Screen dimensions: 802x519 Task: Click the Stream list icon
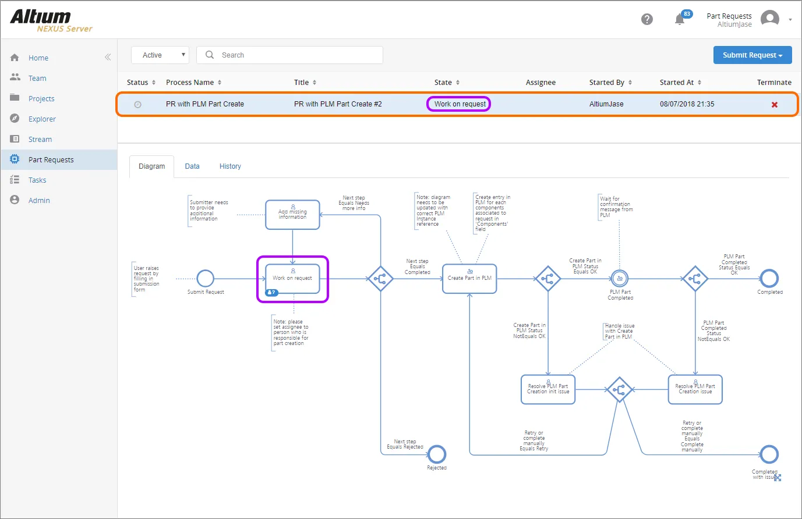15,139
